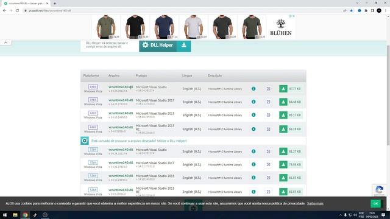Bookmark this page with the star icon

pyautogui.click(x=352, y=11)
